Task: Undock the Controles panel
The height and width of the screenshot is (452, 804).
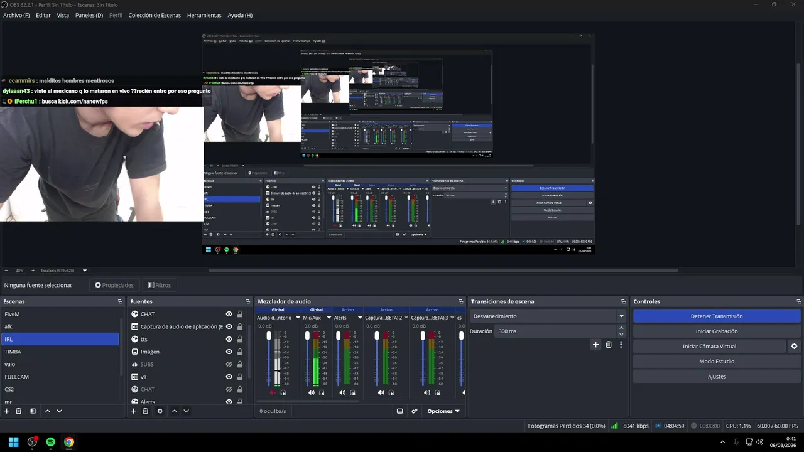Action: tap(799, 302)
